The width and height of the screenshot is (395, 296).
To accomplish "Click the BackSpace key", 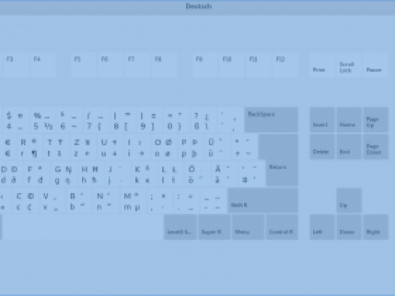I will (x=271, y=120).
